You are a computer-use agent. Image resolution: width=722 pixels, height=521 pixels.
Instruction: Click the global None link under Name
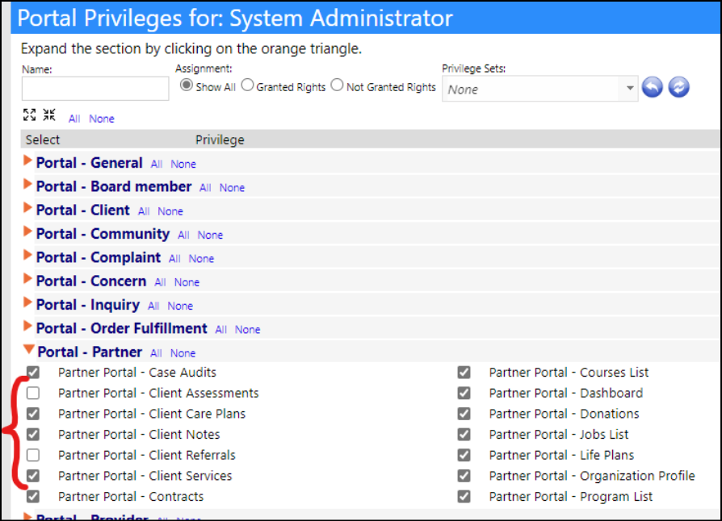pyautogui.click(x=102, y=119)
